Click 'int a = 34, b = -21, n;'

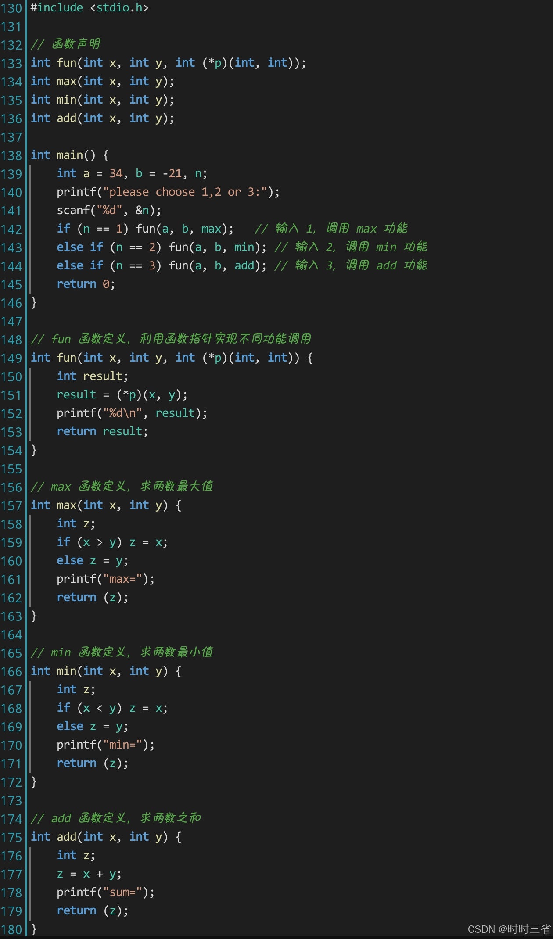132,174
